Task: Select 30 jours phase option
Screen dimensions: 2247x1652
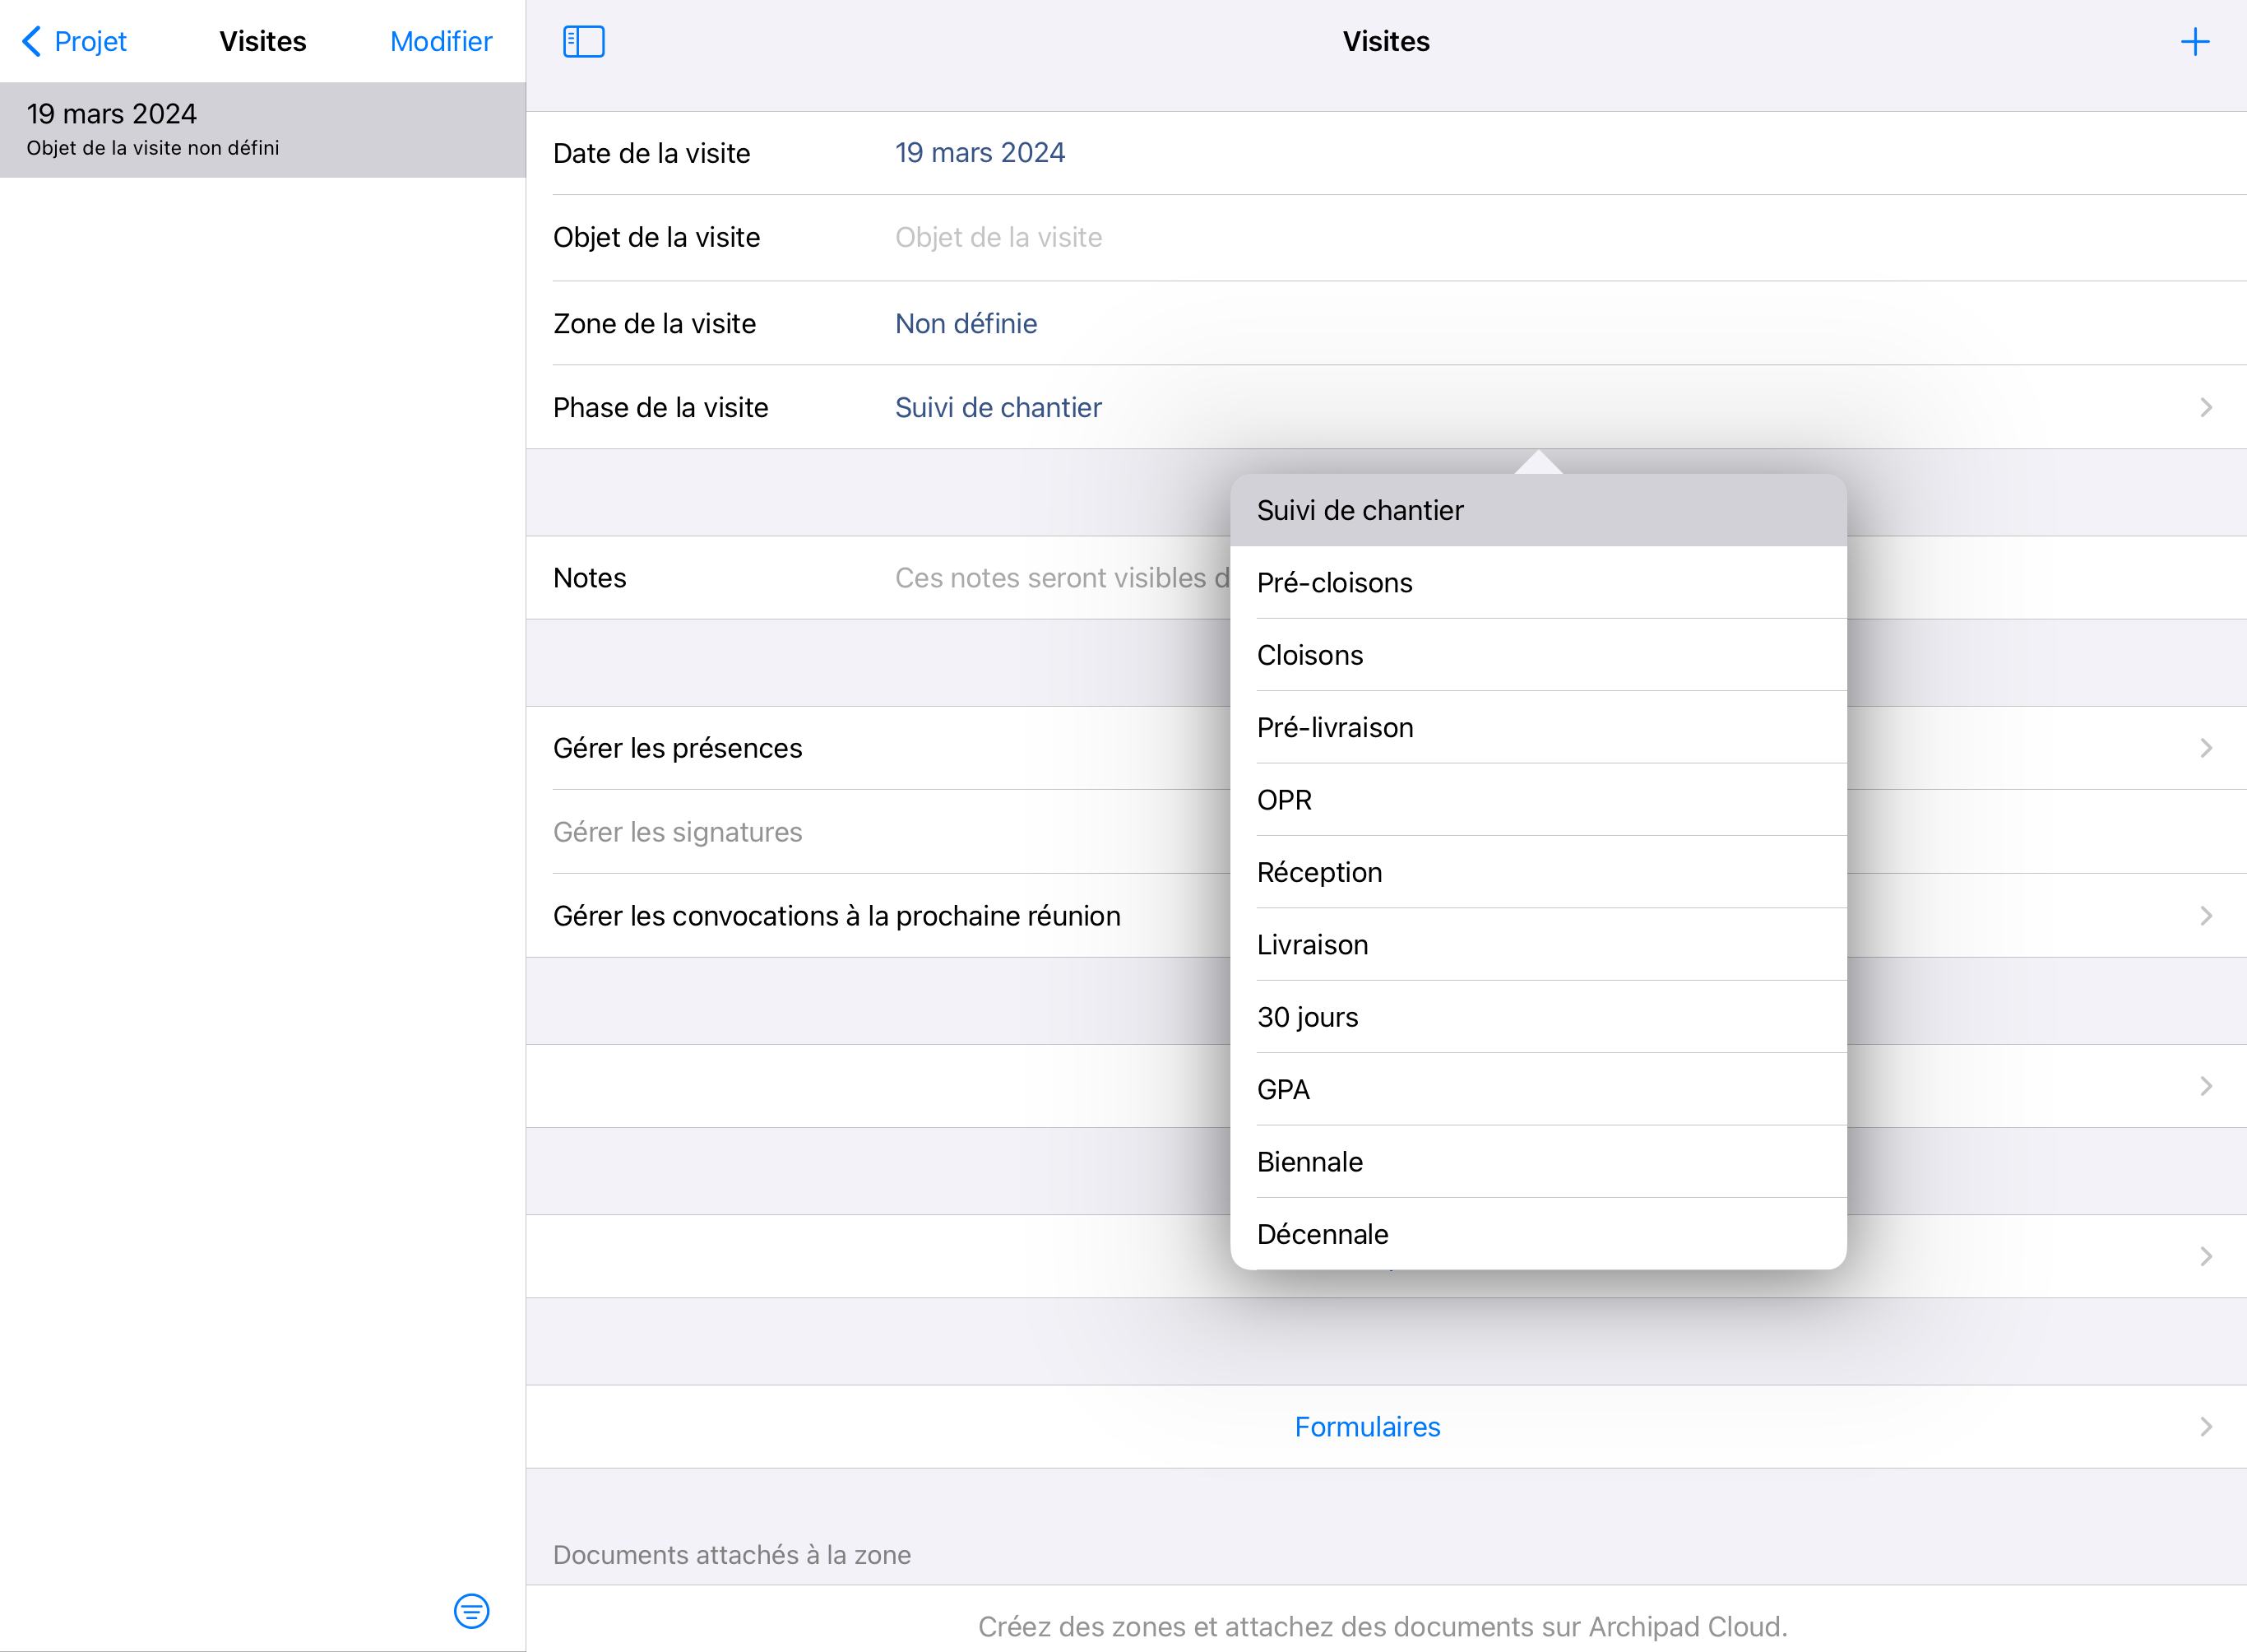Action: point(1308,1017)
